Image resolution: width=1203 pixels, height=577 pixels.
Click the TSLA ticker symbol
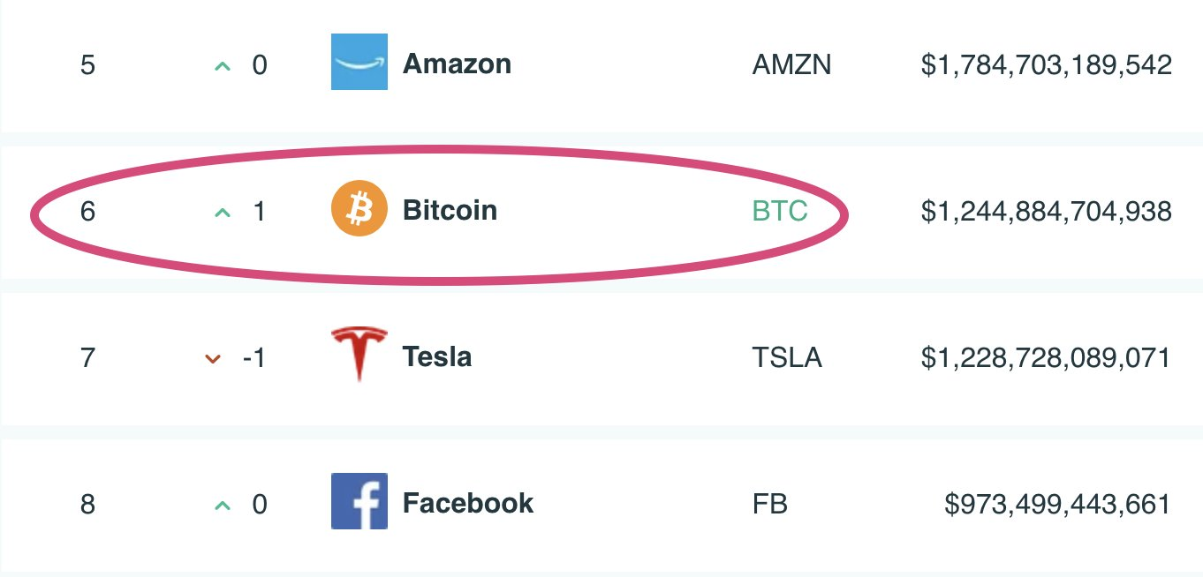[x=787, y=357]
